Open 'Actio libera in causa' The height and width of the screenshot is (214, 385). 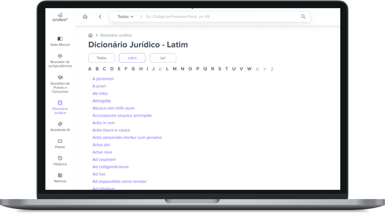click(111, 130)
